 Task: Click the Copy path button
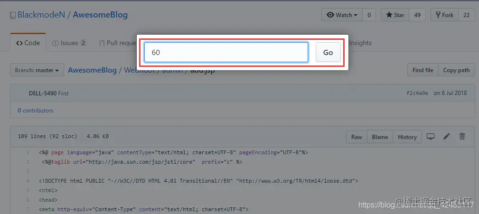pyautogui.click(x=456, y=70)
